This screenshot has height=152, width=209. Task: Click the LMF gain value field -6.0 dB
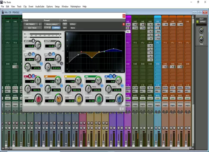(x=49, y=101)
